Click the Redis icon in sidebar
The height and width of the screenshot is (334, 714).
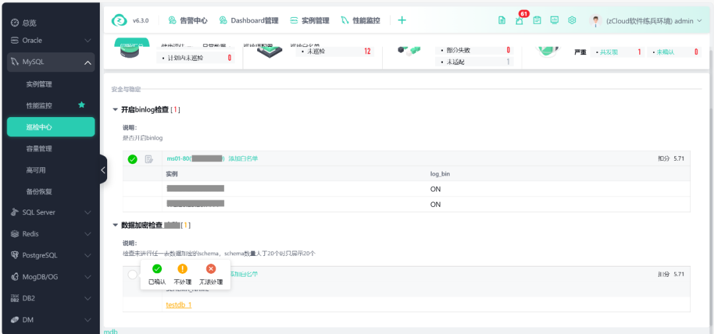click(x=15, y=233)
